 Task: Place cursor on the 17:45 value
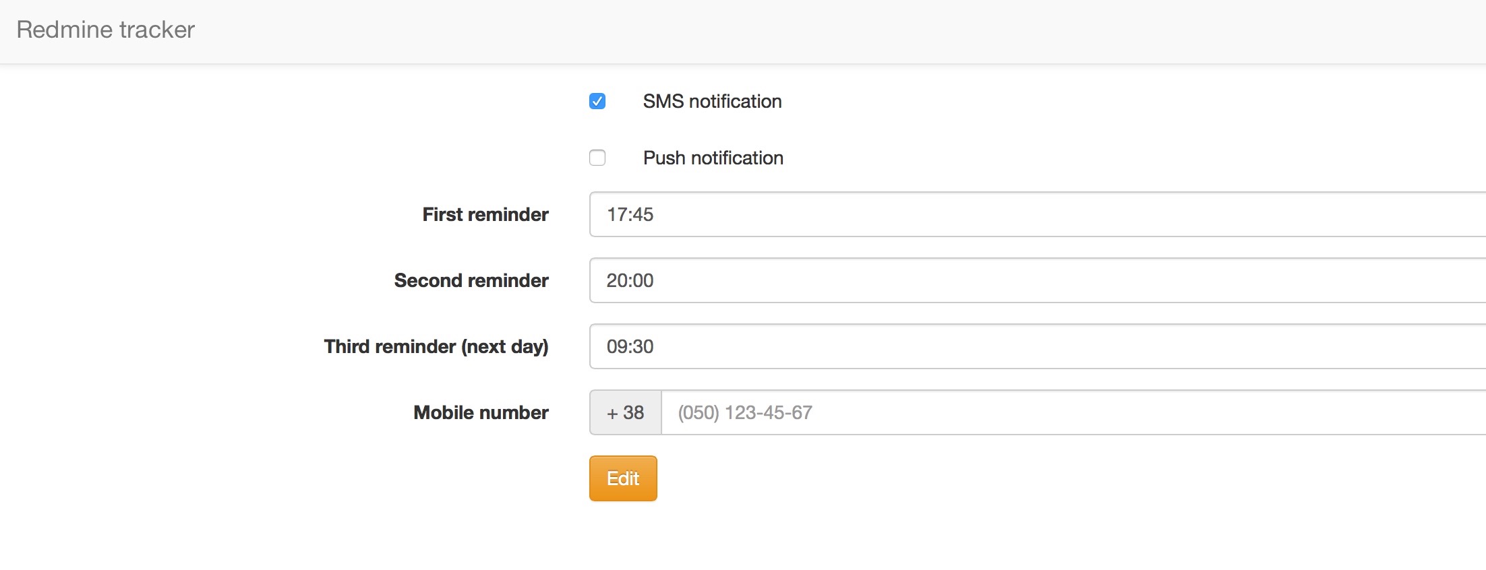[x=630, y=214]
